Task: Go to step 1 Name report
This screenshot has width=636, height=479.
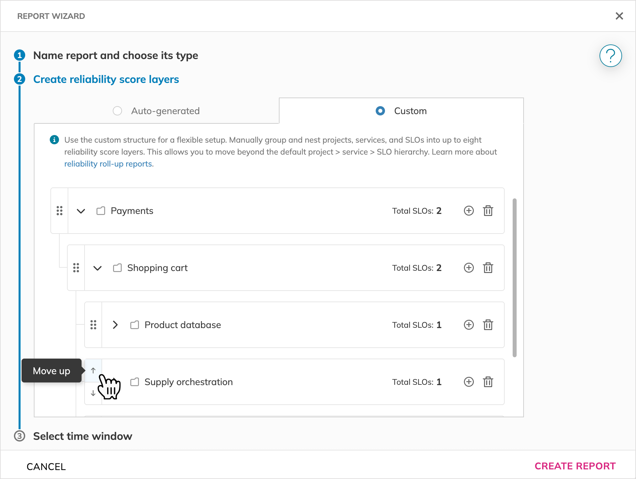Action: 115,55
